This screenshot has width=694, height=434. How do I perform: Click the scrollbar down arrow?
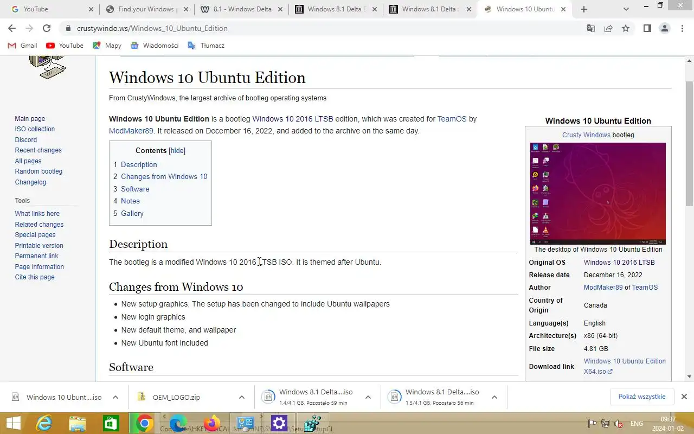pos(689,376)
